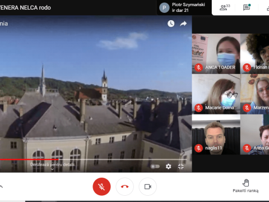Click the 'Derulează pentru detalii' text
The width and height of the screenshot is (269, 202).
click(52, 164)
